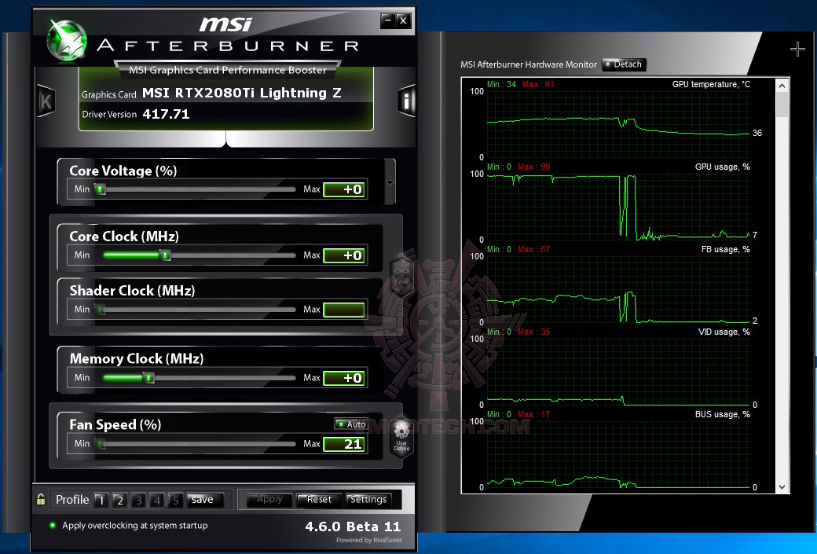817x554 pixels.
Task: Select Profile slot 3
Action: click(x=138, y=501)
